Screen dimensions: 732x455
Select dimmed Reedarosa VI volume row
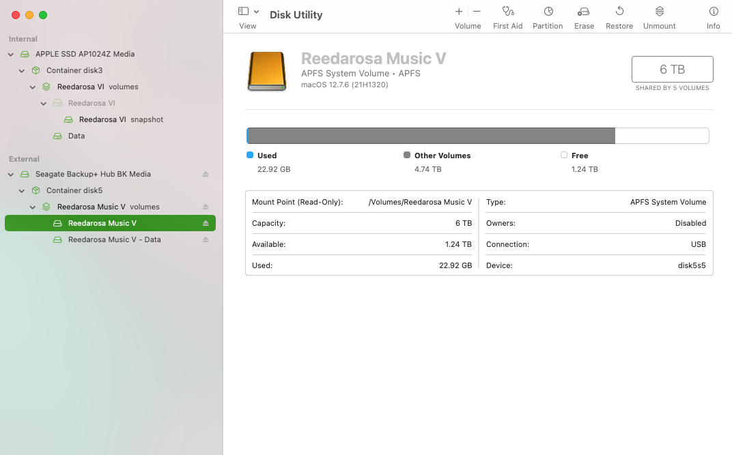click(110, 103)
